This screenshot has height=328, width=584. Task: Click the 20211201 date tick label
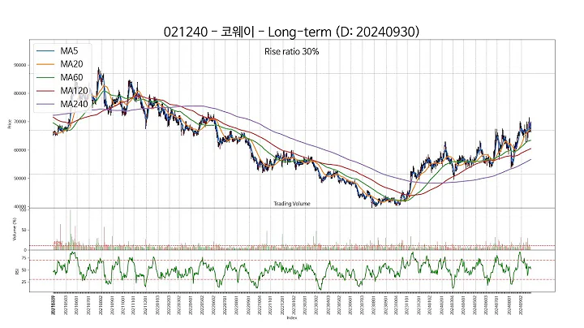[x=145, y=305]
